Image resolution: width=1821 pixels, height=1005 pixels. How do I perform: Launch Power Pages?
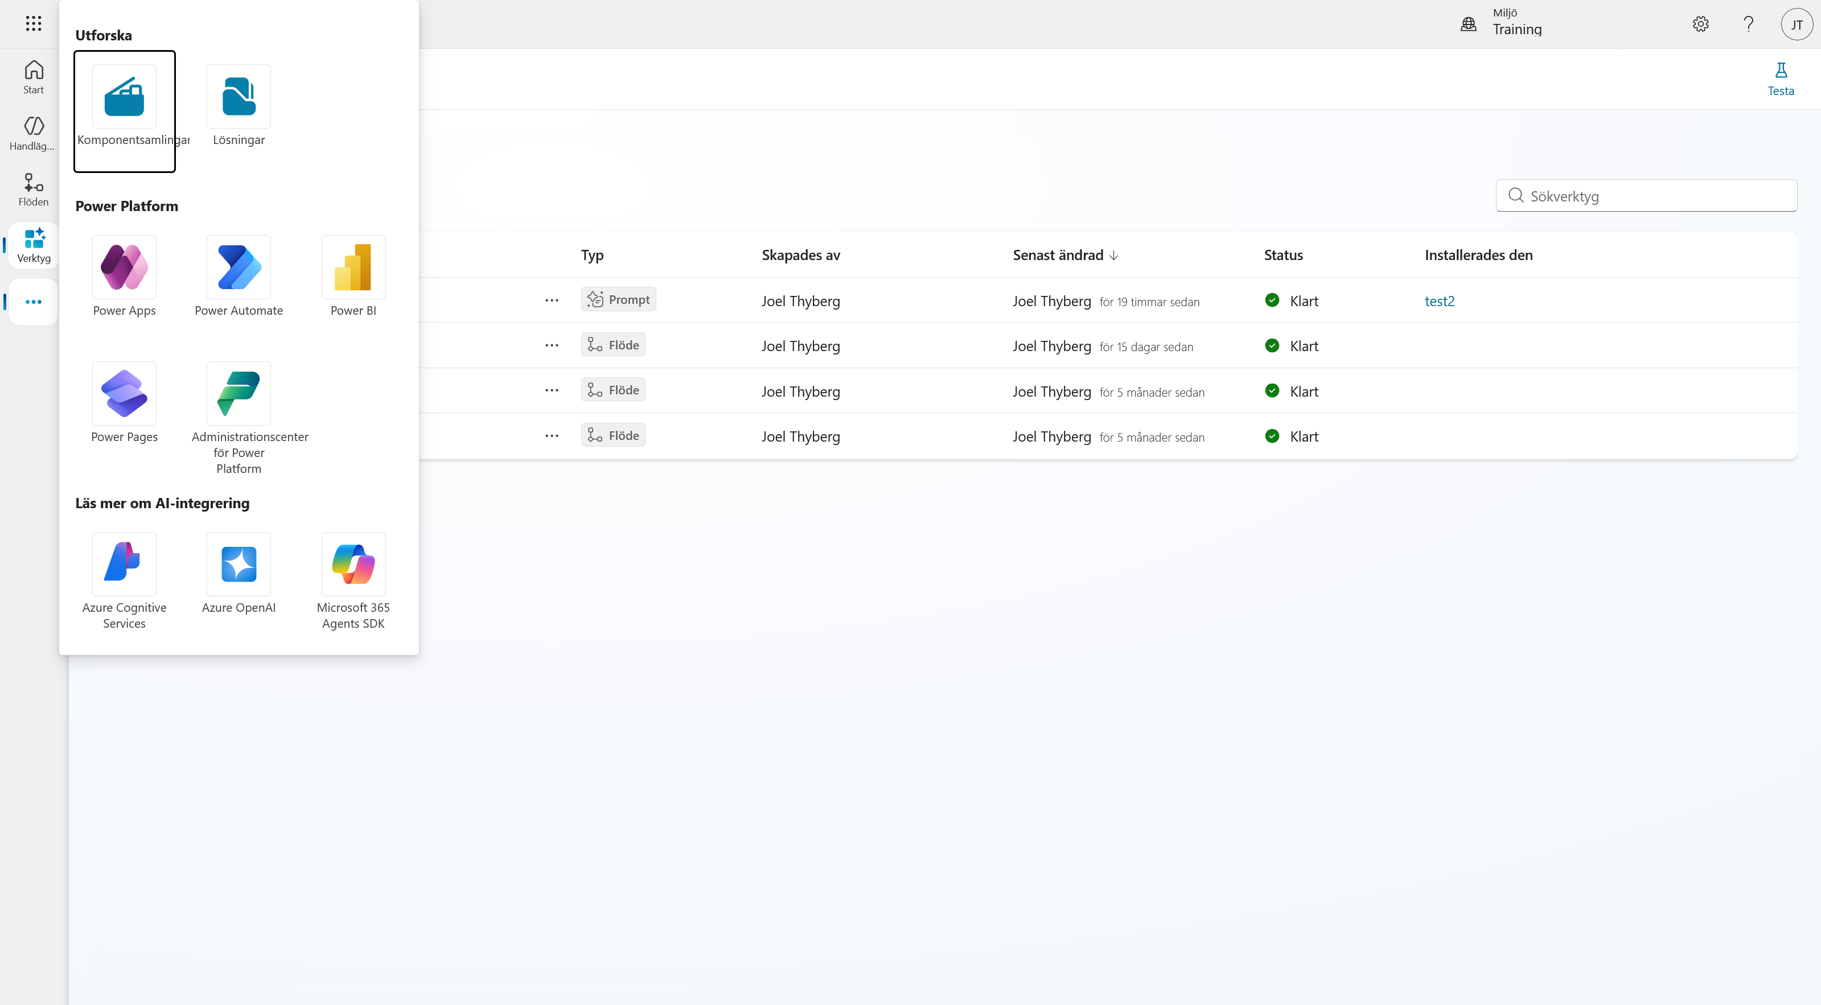[125, 403]
